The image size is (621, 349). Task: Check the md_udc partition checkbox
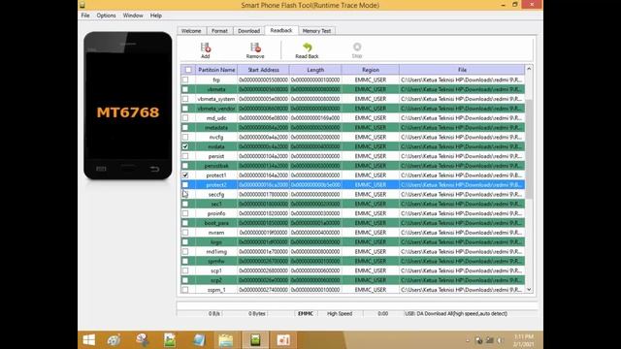point(185,118)
